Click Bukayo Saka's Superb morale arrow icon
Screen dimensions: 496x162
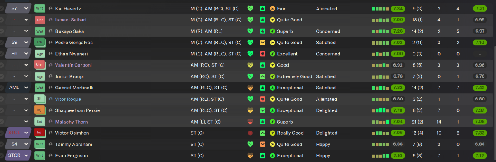272,31
